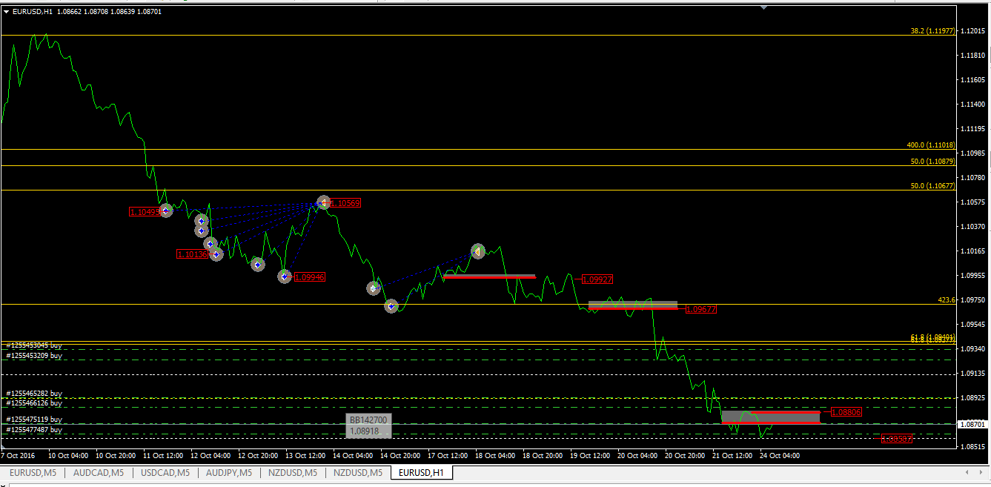This screenshot has width=991, height=487.
Task: Click the 13 Oct 12:00 time axis label
Action: point(305,455)
